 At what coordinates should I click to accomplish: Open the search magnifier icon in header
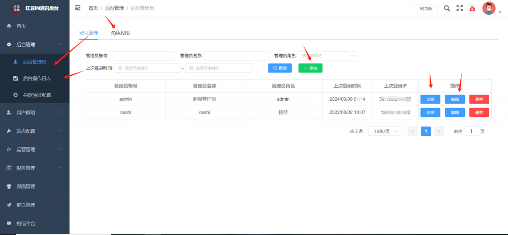click(447, 8)
